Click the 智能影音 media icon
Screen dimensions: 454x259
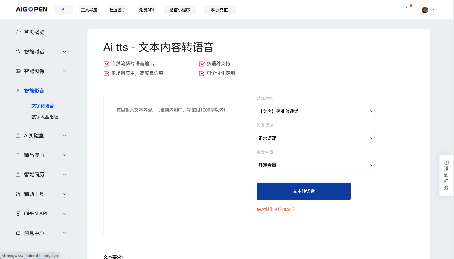[x=18, y=91]
